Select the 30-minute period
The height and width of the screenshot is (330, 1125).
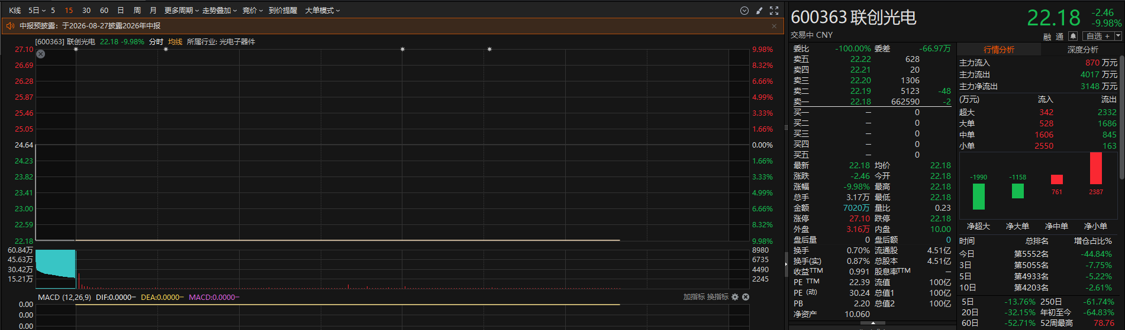(86, 11)
